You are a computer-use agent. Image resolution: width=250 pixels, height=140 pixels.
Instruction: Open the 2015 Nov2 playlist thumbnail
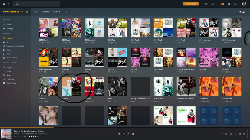click(x=49, y=28)
